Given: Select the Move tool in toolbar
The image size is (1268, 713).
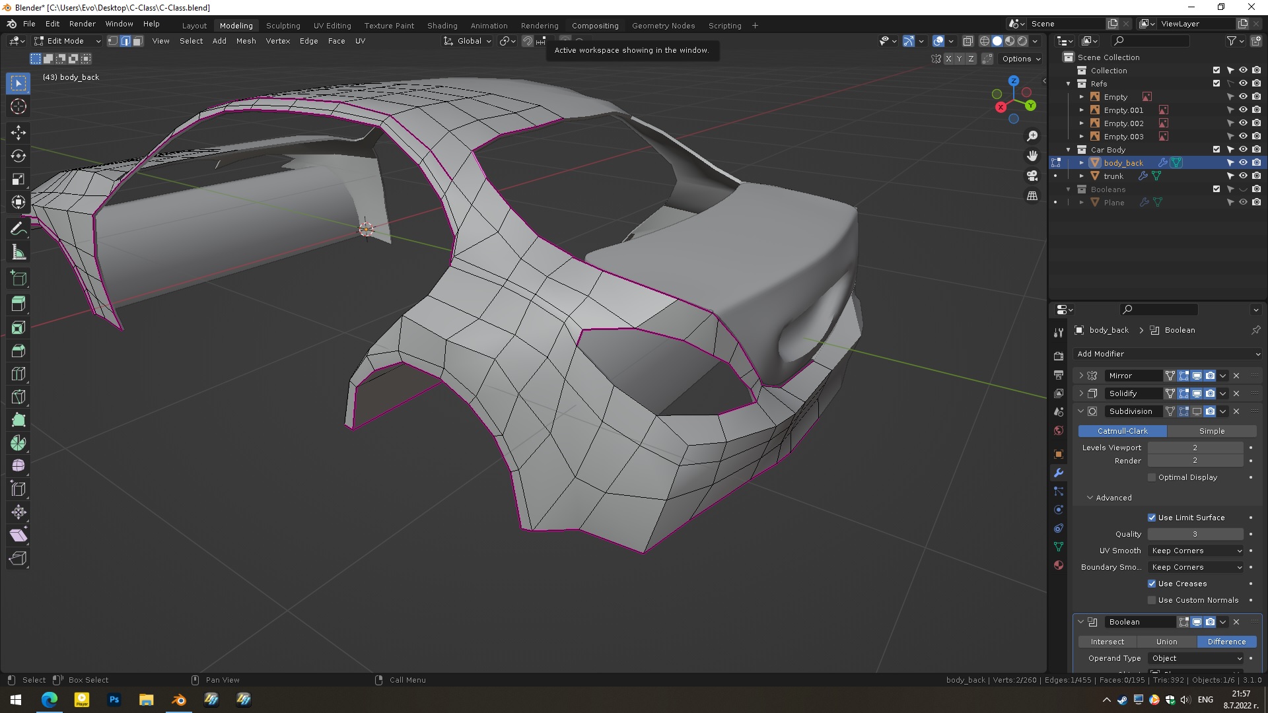Looking at the screenshot, I should [18, 133].
